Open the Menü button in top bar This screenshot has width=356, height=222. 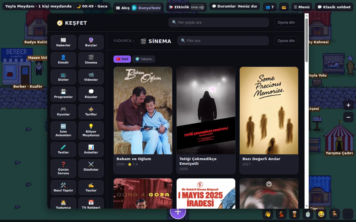(301, 7)
